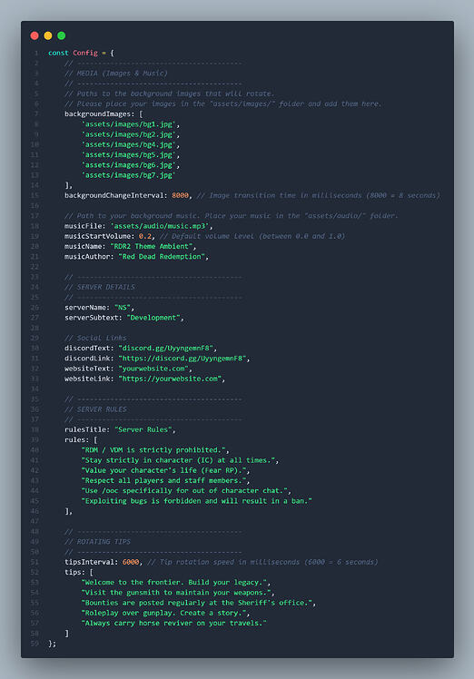Click the 'const' keyword on line 1

click(58, 53)
